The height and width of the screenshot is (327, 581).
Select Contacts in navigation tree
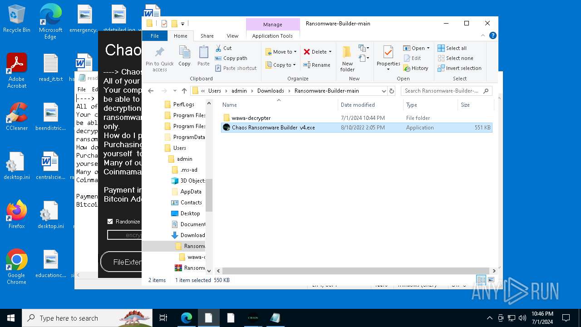point(191,203)
